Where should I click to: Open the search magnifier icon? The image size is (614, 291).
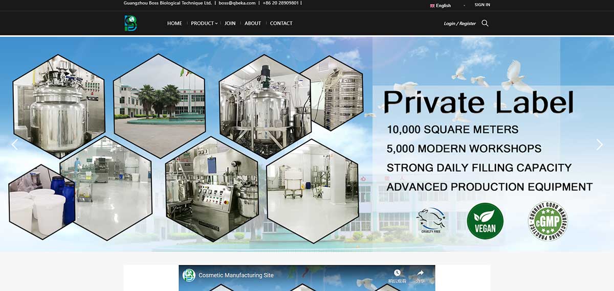[x=485, y=23]
